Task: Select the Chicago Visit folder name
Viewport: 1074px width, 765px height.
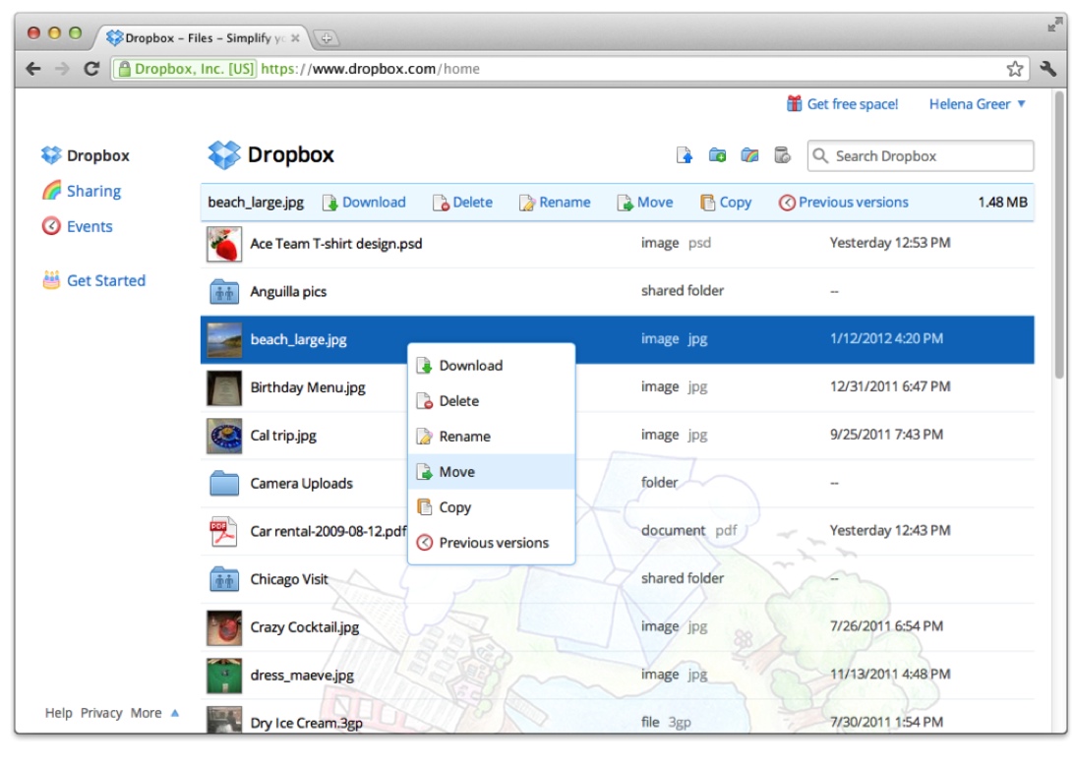Action: [x=289, y=579]
